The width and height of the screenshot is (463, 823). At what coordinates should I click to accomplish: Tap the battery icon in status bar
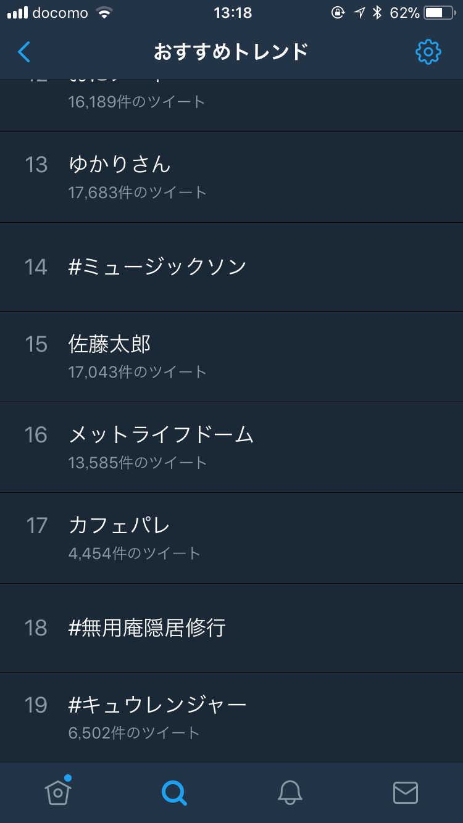point(441,13)
